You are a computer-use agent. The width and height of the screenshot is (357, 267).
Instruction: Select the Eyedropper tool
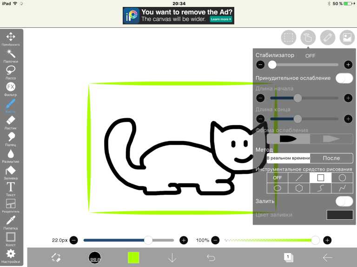coord(11,222)
